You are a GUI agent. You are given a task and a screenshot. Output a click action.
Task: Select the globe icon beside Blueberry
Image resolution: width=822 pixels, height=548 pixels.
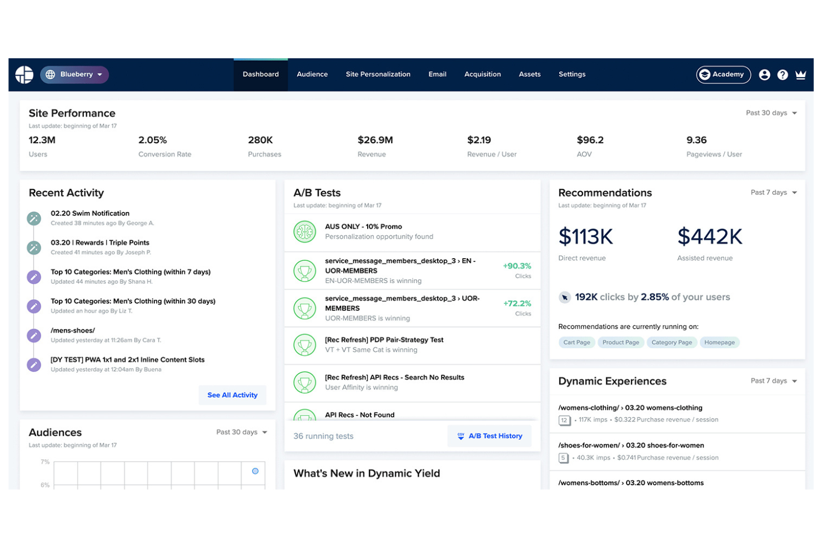click(51, 74)
